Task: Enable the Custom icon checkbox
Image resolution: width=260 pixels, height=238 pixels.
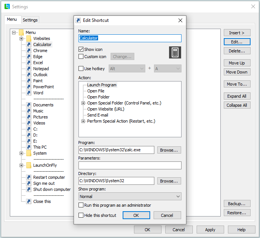Action: (81, 57)
